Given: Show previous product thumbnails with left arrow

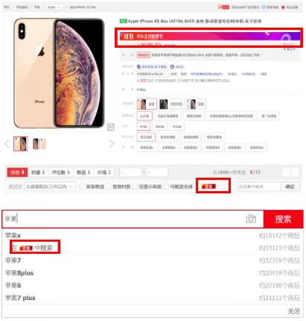Looking at the screenshot, I should 7,144.
